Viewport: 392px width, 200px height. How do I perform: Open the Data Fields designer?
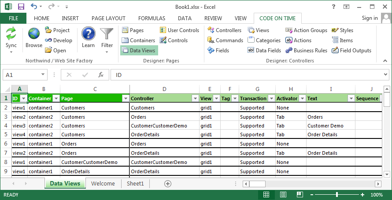coord(265,51)
